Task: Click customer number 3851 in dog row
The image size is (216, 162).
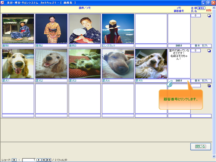Action: click(x=179, y=80)
